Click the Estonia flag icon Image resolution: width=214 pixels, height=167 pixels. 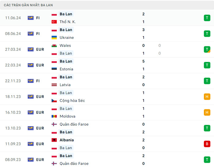pos(54,69)
